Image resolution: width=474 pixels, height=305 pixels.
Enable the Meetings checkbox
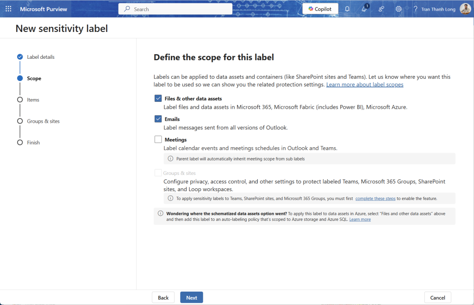coord(158,139)
